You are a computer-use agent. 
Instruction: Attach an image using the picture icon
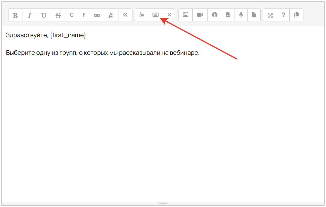tap(186, 15)
